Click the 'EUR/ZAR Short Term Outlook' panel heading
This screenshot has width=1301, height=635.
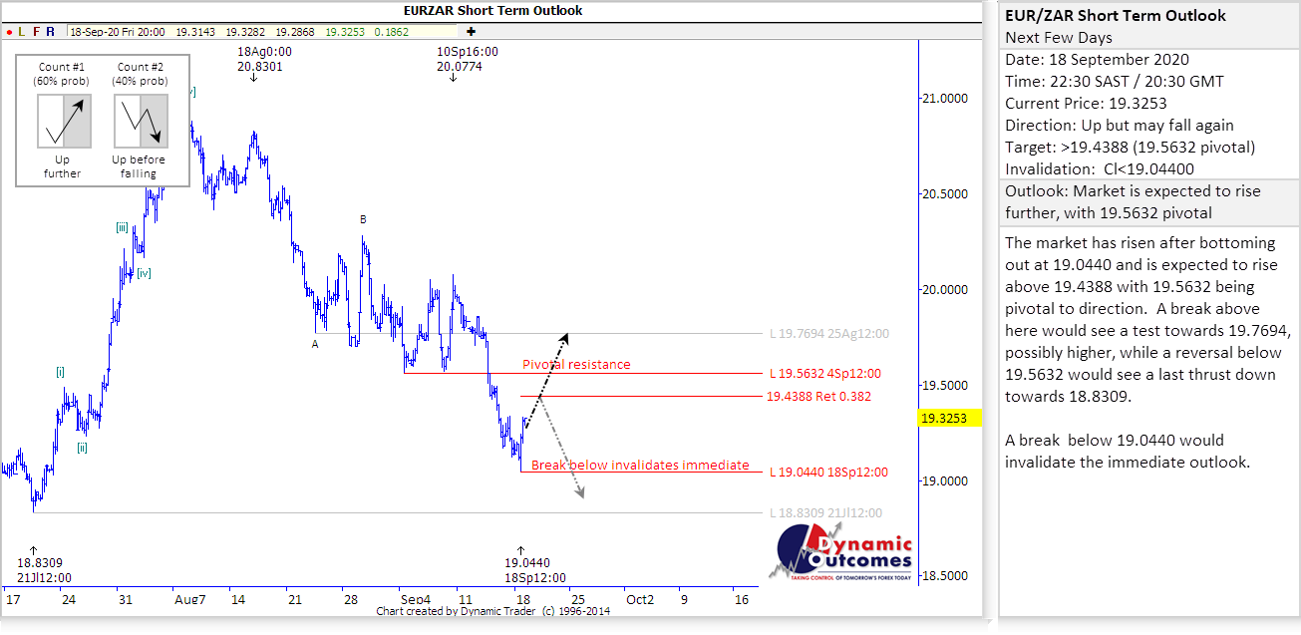click(1116, 16)
